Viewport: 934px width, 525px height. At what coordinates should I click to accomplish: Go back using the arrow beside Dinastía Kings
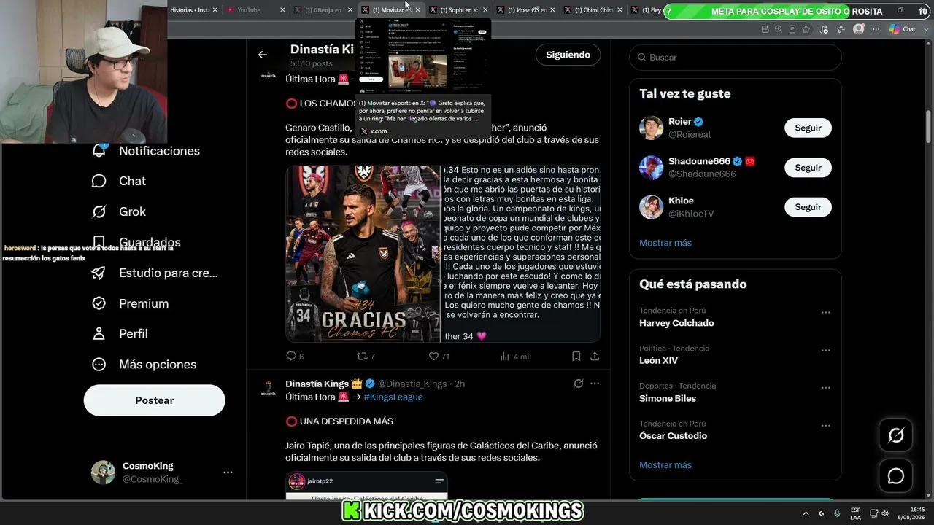pyautogui.click(x=263, y=55)
